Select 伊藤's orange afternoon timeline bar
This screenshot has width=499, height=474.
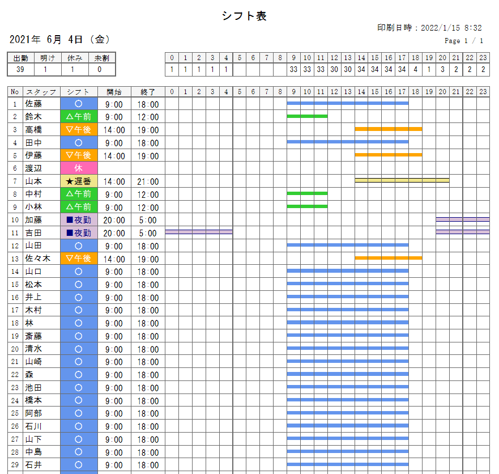click(388, 154)
